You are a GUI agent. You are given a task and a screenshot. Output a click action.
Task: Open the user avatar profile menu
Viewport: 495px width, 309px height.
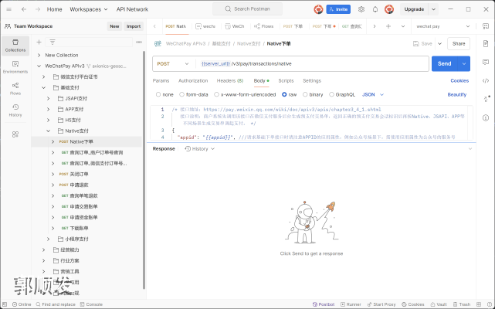(x=389, y=9)
